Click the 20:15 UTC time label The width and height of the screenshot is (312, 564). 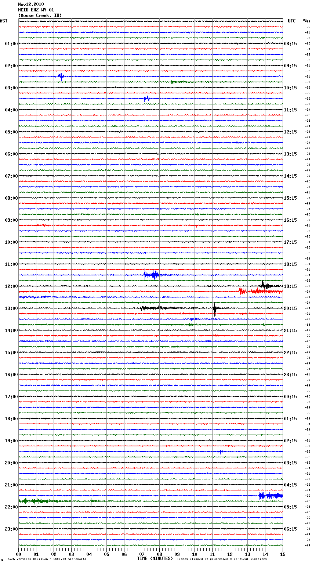290,308
